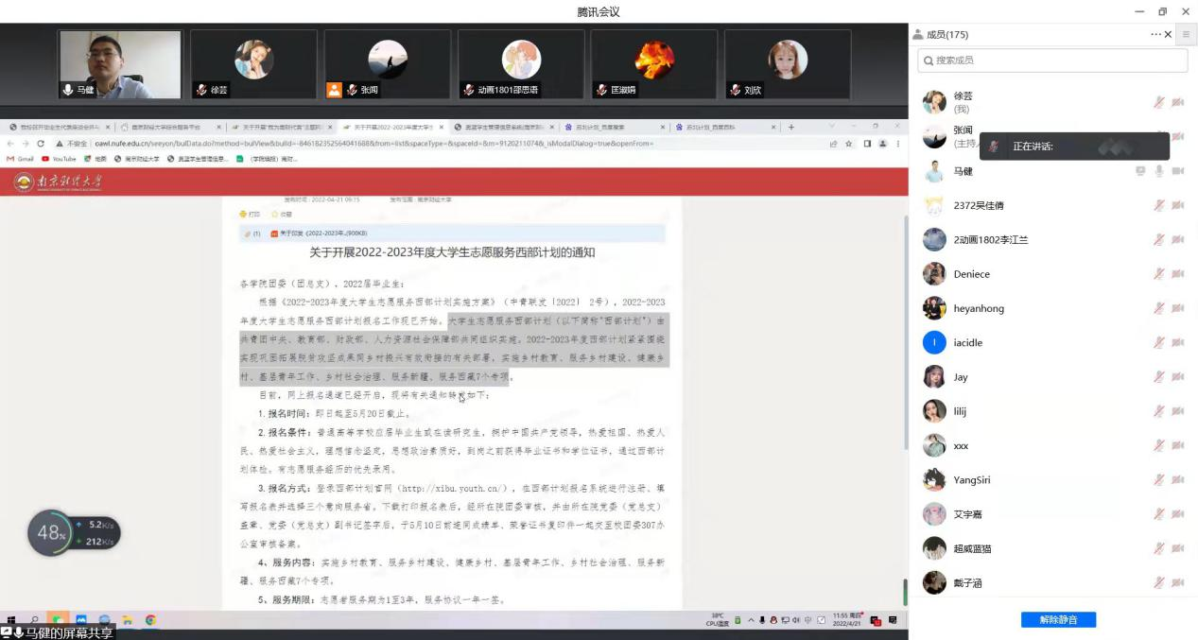Close the members panel with the X icon
This screenshot has height=640, width=1198.
1168,34
